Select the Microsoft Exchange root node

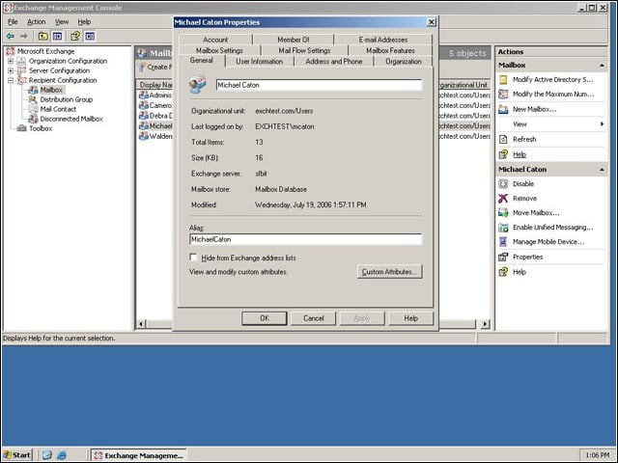click(45, 51)
